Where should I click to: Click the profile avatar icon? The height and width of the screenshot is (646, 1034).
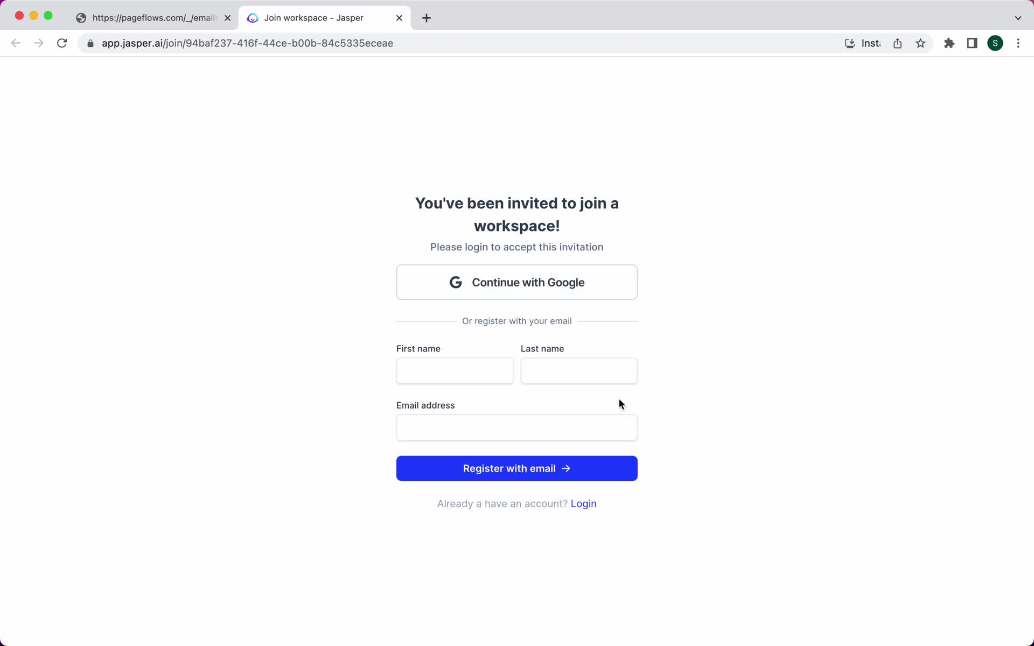point(996,43)
